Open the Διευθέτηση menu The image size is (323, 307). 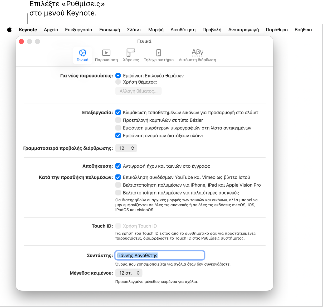[183, 30]
